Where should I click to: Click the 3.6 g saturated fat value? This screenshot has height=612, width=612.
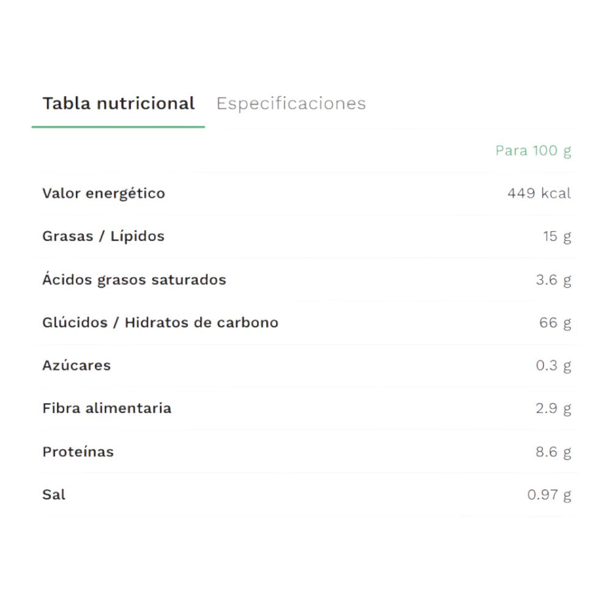click(553, 280)
